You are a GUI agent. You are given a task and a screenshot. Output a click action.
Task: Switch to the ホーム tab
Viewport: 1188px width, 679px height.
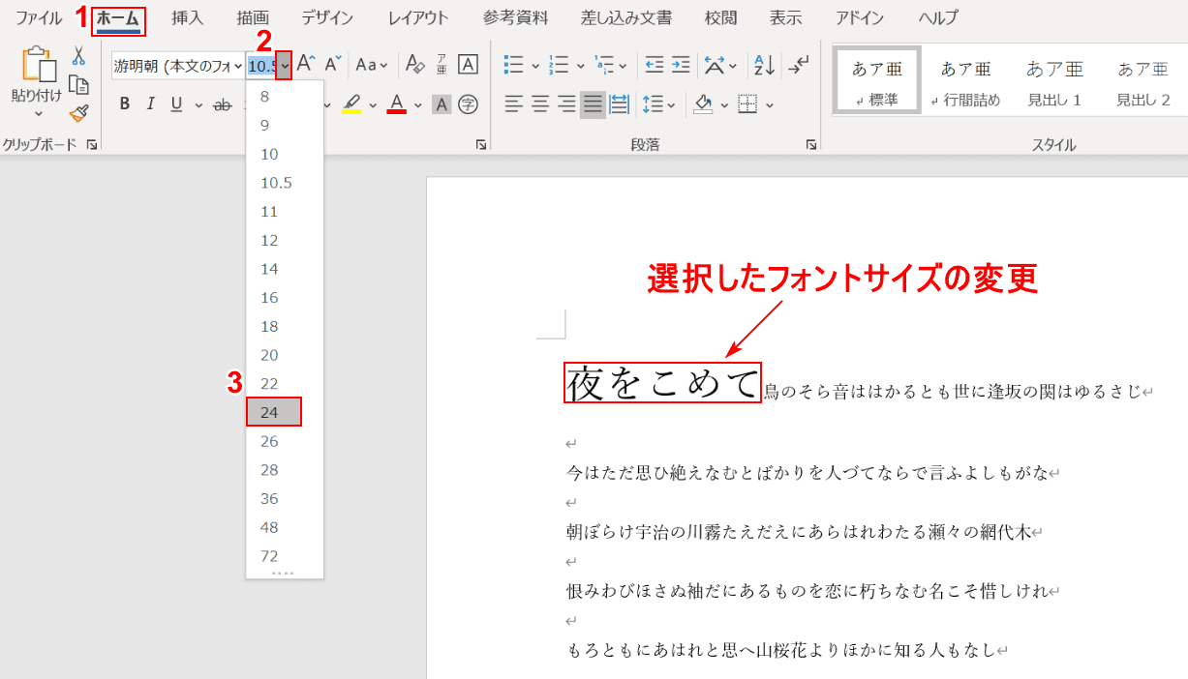coord(118,17)
